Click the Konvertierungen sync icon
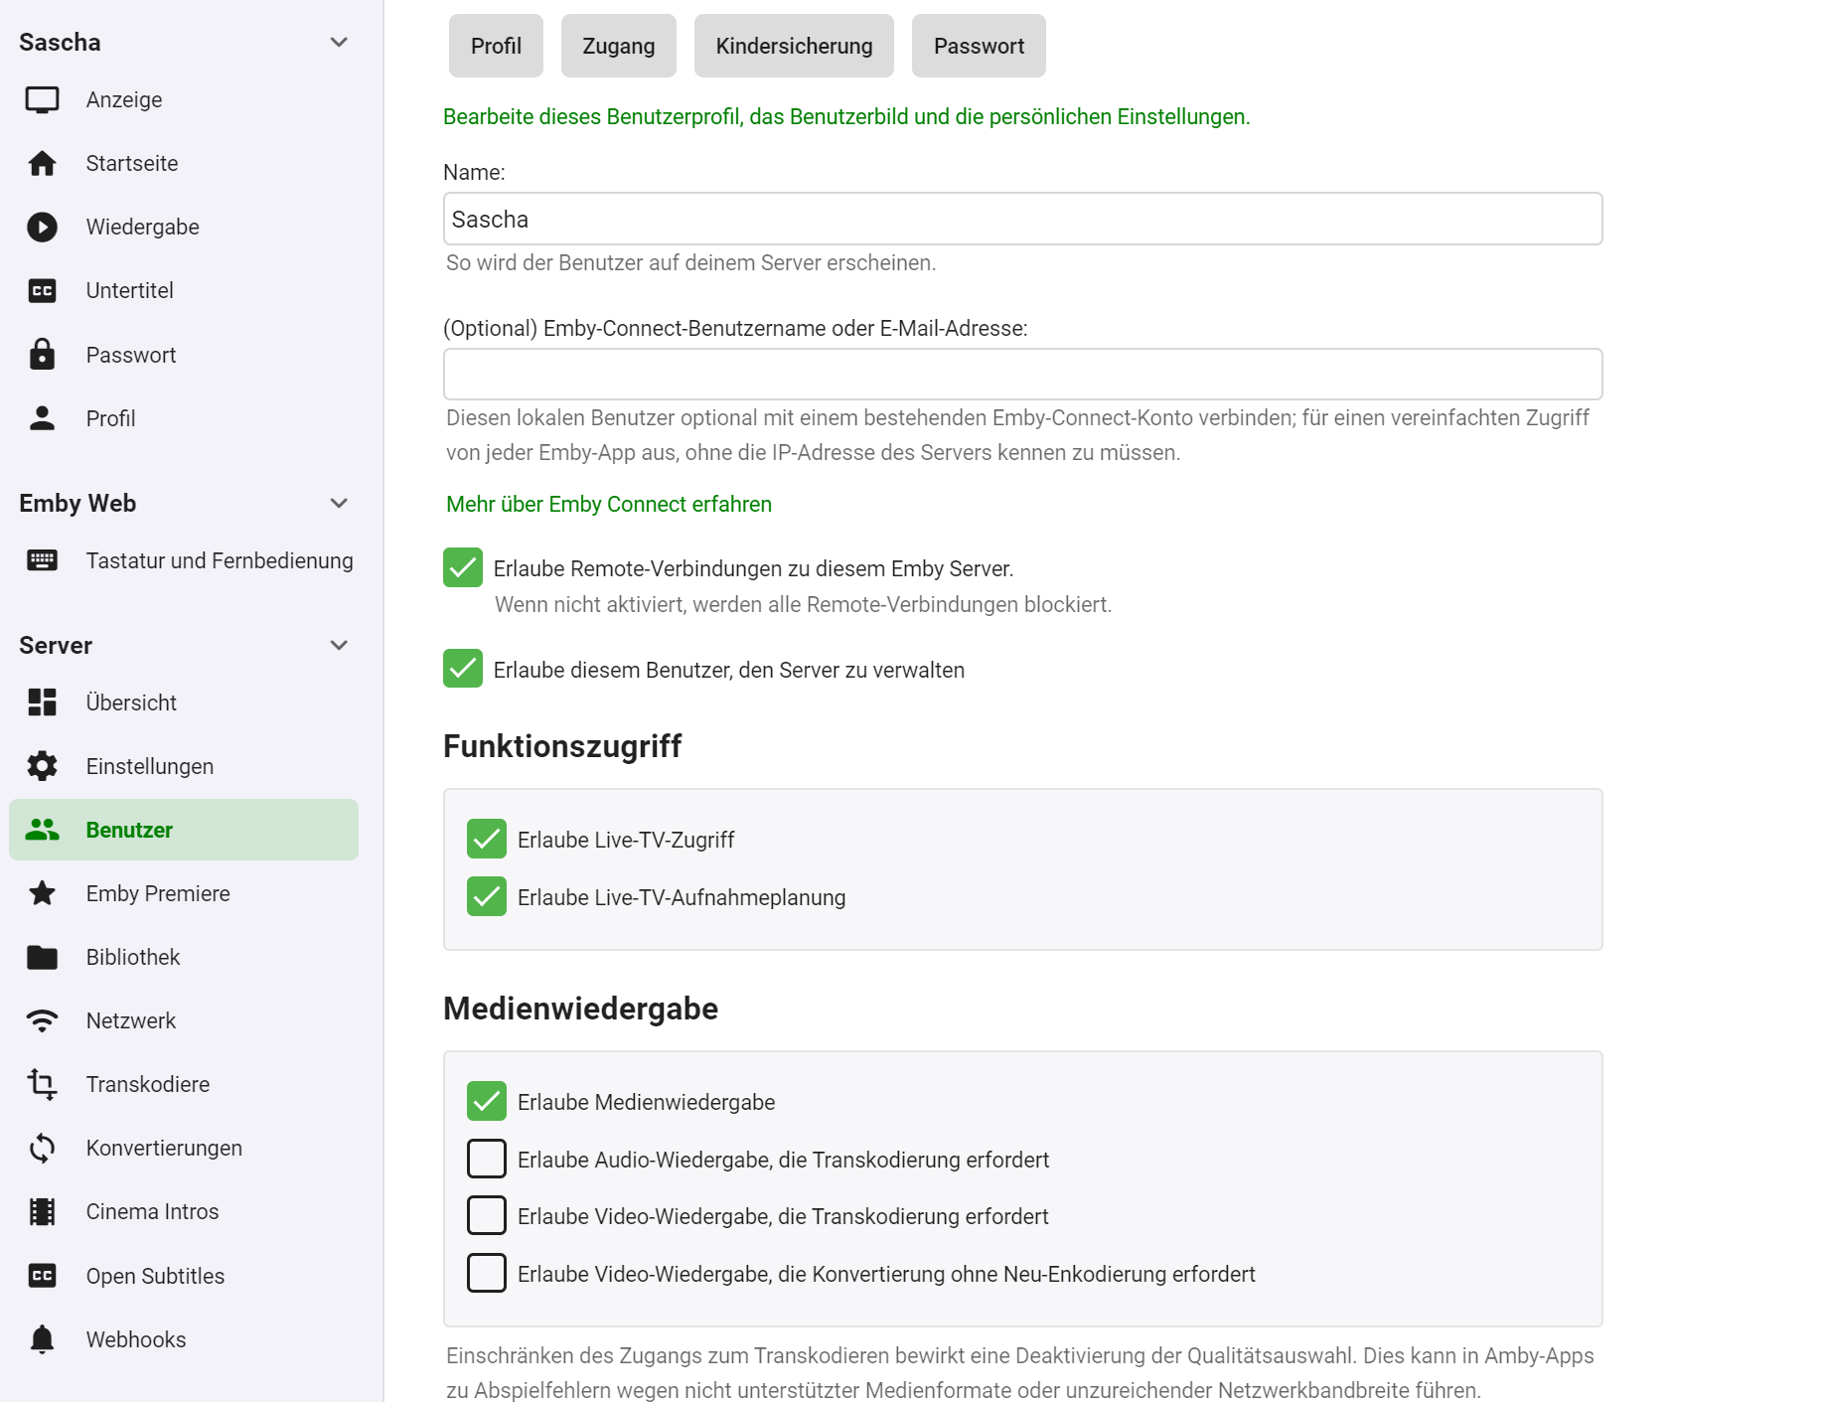This screenshot has width=1826, height=1402. [x=42, y=1148]
